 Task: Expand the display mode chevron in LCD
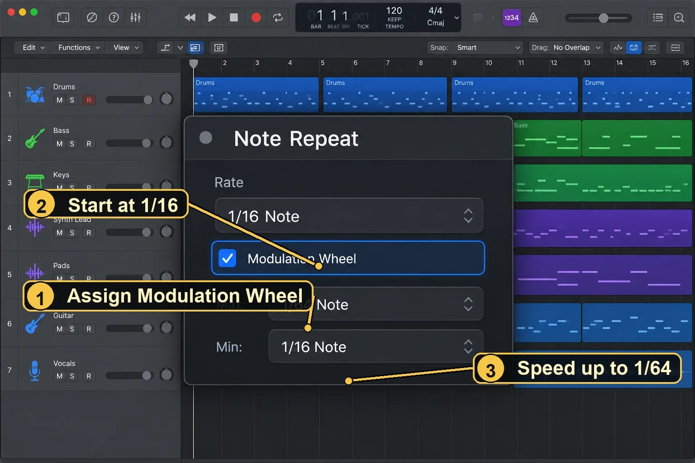[x=457, y=18]
